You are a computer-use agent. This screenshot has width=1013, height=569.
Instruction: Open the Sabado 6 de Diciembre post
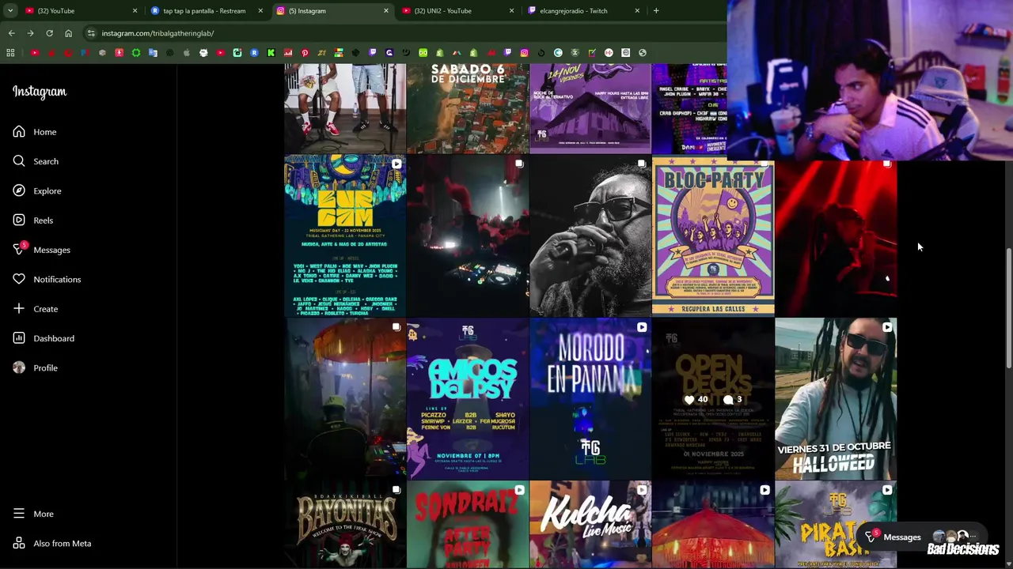[x=468, y=108]
